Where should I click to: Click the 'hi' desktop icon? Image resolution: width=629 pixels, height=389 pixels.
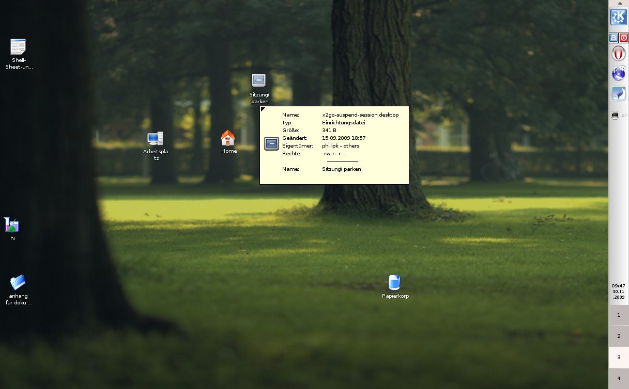tap(11, 225)
